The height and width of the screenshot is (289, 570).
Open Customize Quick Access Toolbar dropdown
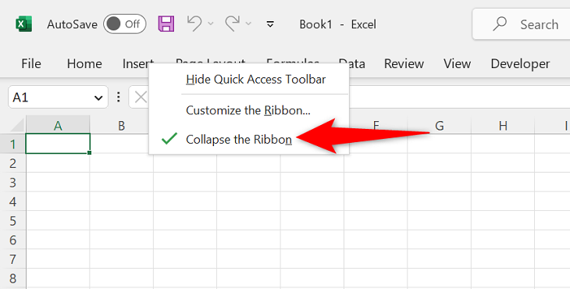coord(270,24)
